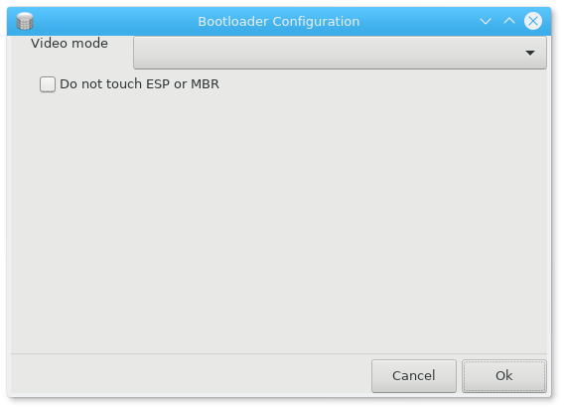Click the 'Bootloader Configuration' title bar text

point(279,21)
